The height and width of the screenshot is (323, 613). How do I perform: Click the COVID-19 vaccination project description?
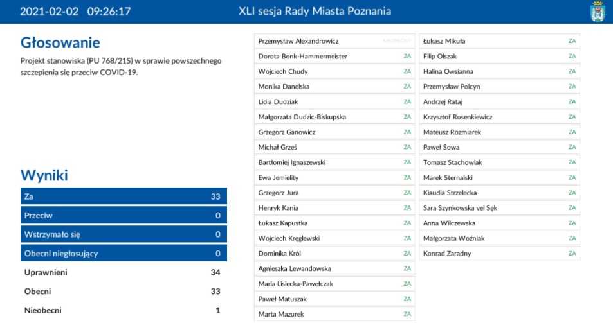click(x=121, y=66)
